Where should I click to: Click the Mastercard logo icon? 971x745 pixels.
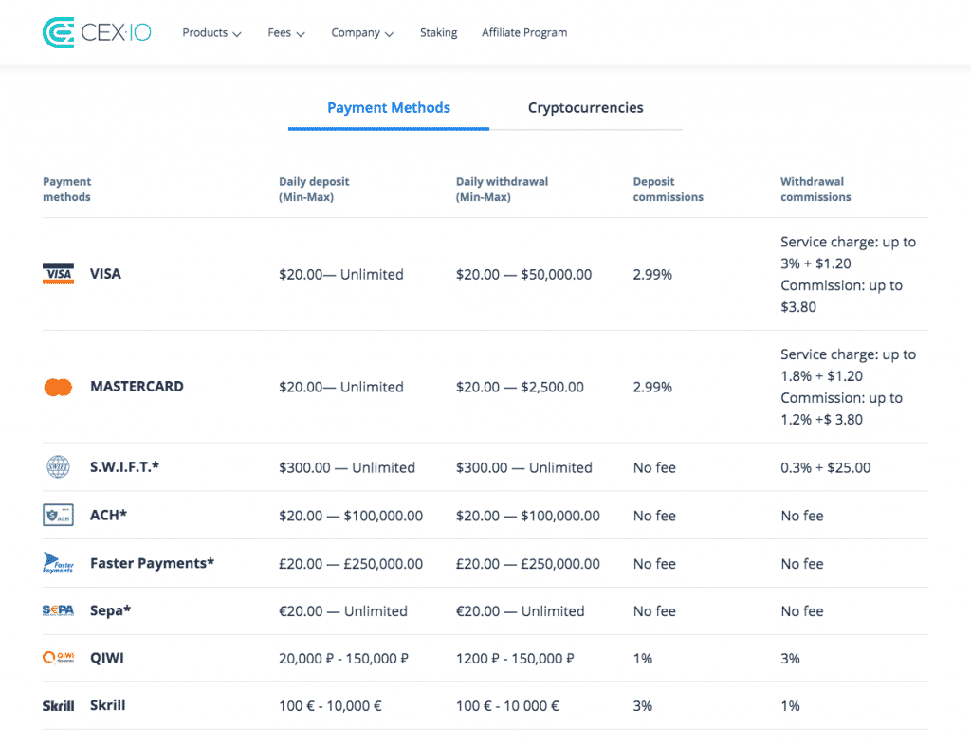58,387
